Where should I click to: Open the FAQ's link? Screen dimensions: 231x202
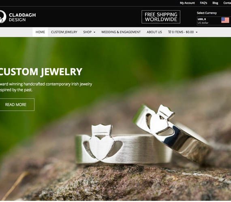203,3
